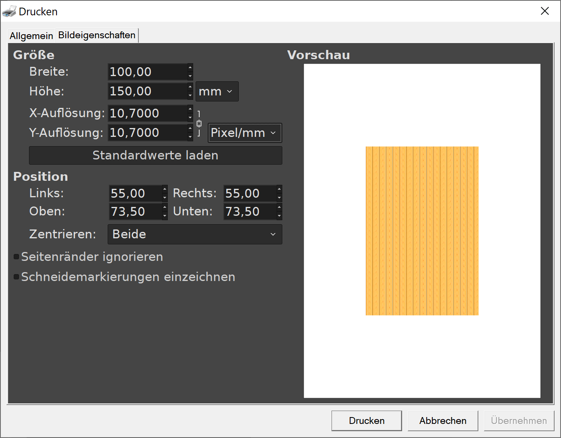Enable Schneidemarkierungen einzeichnen checkbox
Viewport: 561px width, 438px height.
[17, 277]
